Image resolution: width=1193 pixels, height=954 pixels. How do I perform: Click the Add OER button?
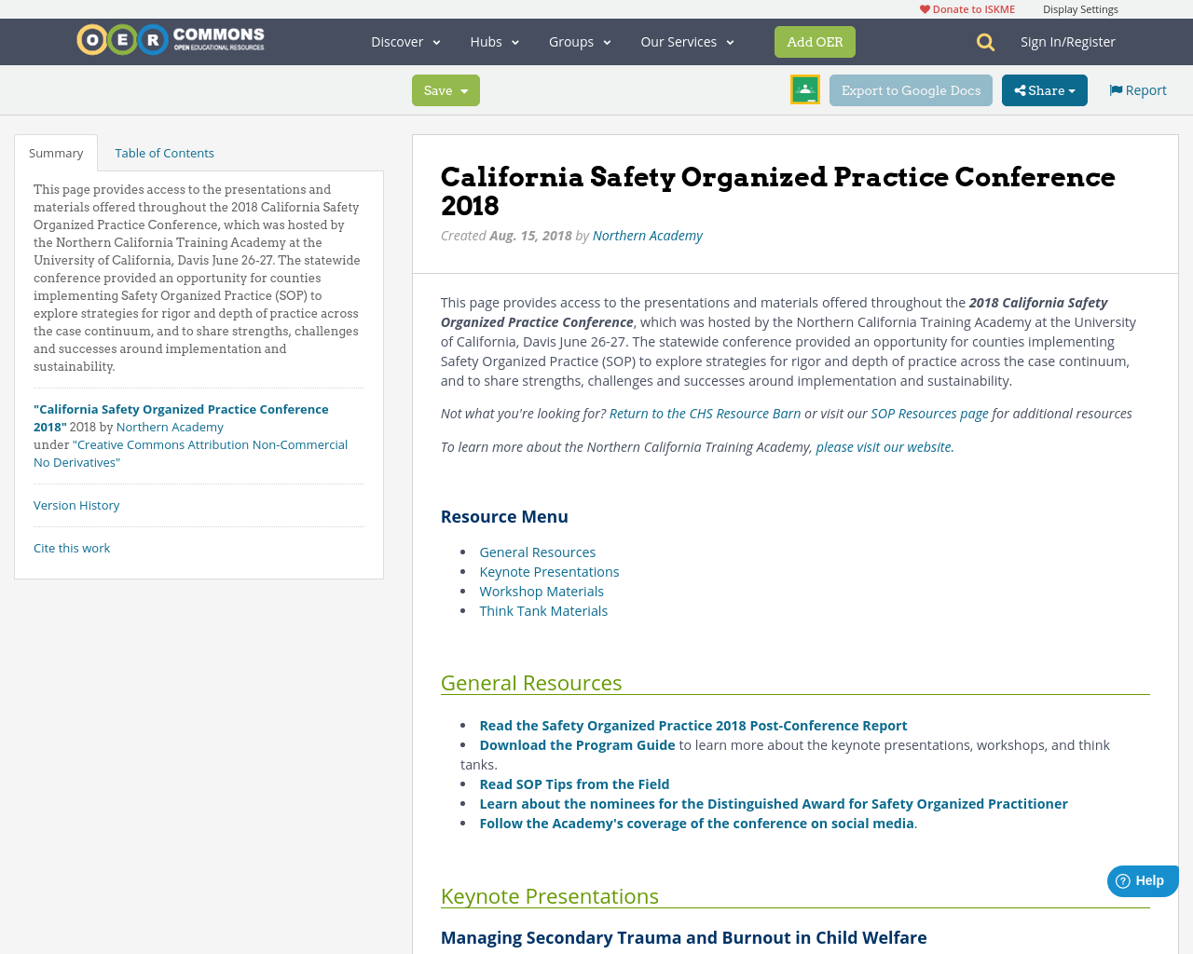click(x=815, y=40)
